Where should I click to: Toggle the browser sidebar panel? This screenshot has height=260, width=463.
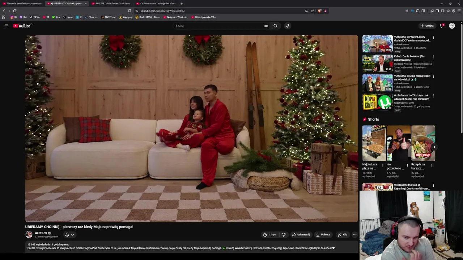437,11
